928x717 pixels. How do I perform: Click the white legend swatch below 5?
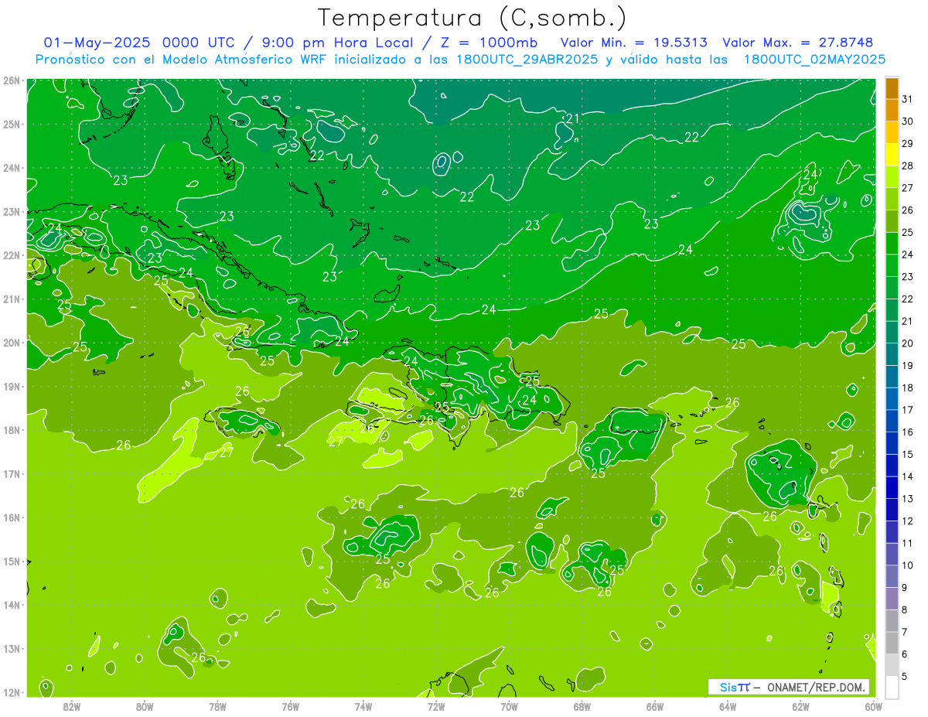coord(892,687)
